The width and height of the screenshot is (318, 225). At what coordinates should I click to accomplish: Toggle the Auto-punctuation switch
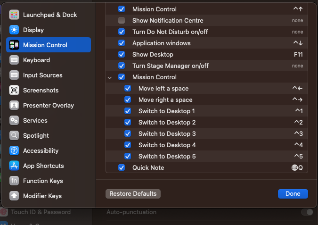pyautogui.click(x=307, y=212)
